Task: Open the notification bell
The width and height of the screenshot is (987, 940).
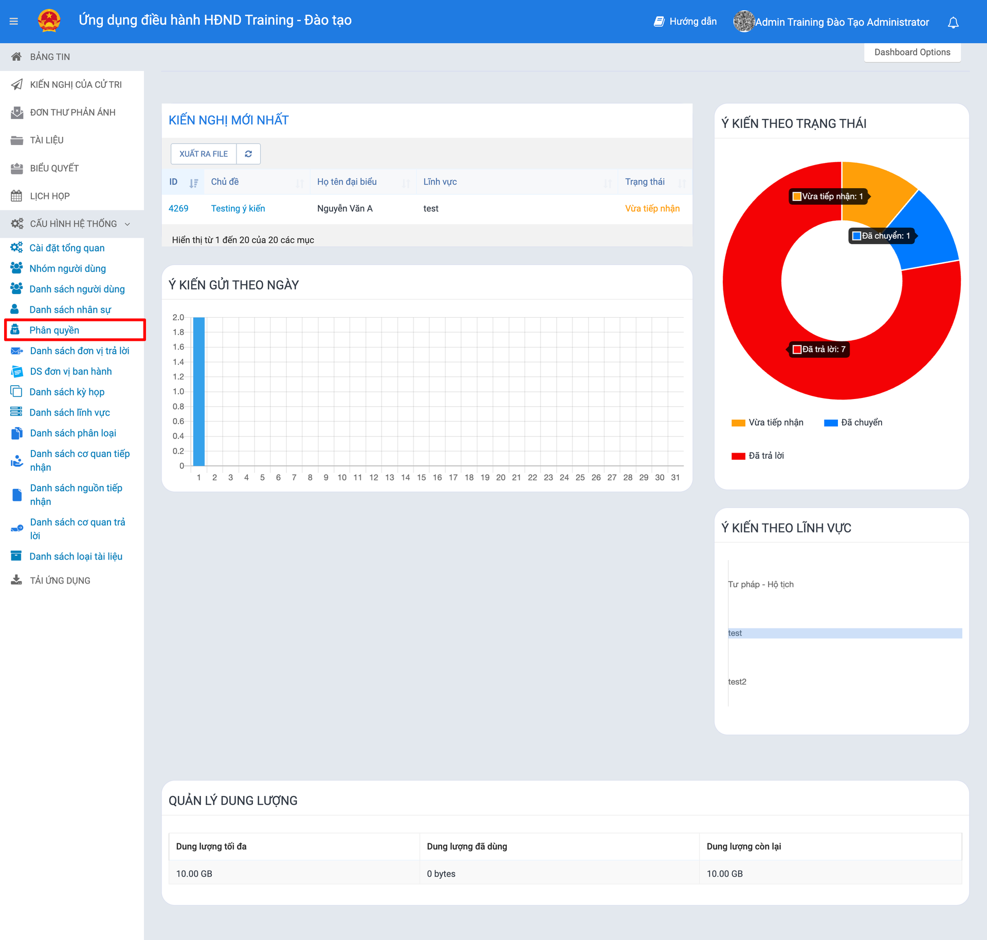Action: (x=953, y=22)
